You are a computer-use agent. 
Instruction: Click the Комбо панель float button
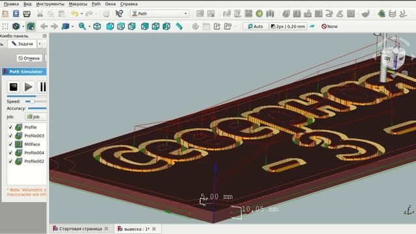(x=44, y=36)
